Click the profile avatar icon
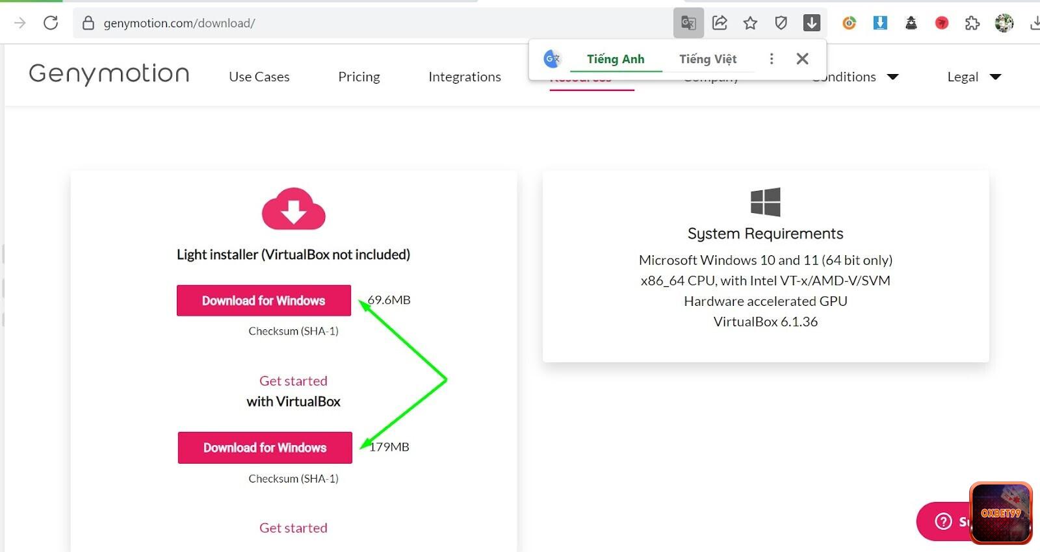This screenshot has height=552, width=1040. click(1004, 23)
